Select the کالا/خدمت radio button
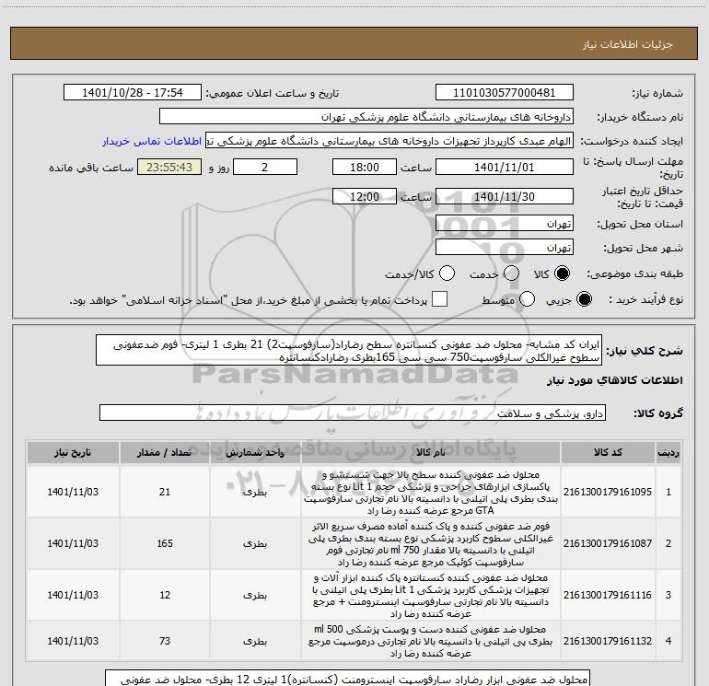 pyautogui.click(x=447, y=273)
